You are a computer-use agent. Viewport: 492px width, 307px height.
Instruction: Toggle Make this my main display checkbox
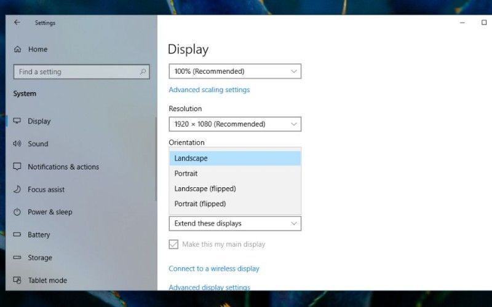(173, 244)
